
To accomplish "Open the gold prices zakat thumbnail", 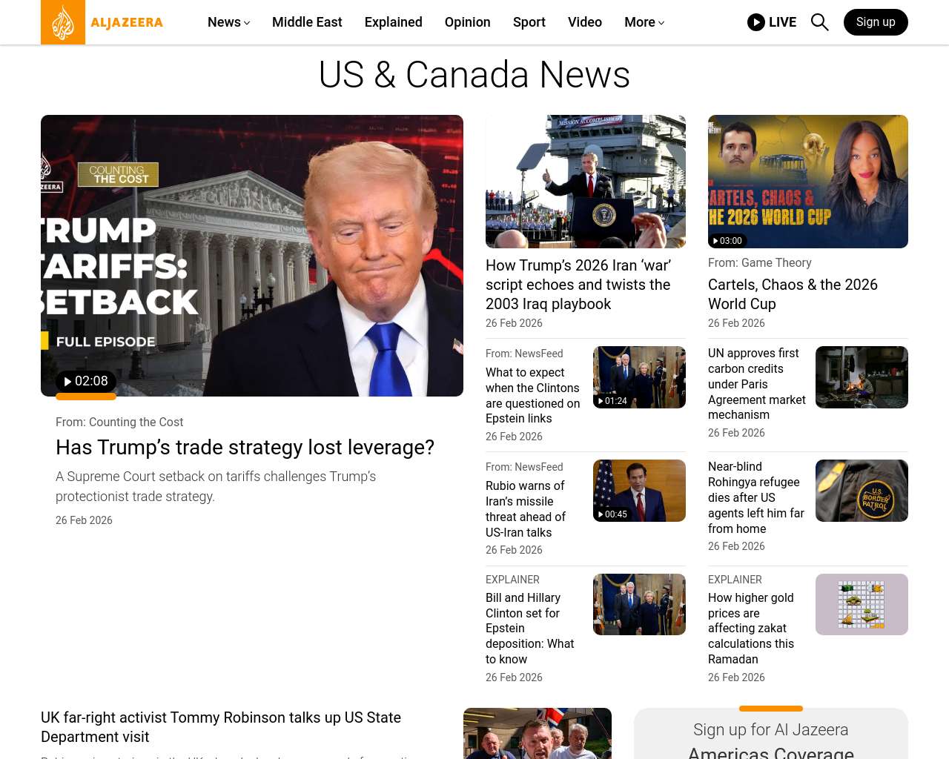I will pos(862,604).
